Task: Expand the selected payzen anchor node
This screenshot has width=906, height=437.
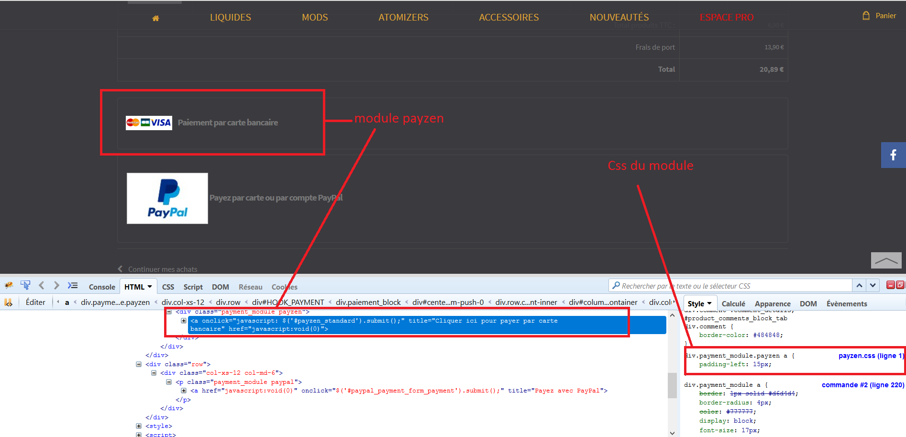Action: pyautogui.click(x=184, y=321)
